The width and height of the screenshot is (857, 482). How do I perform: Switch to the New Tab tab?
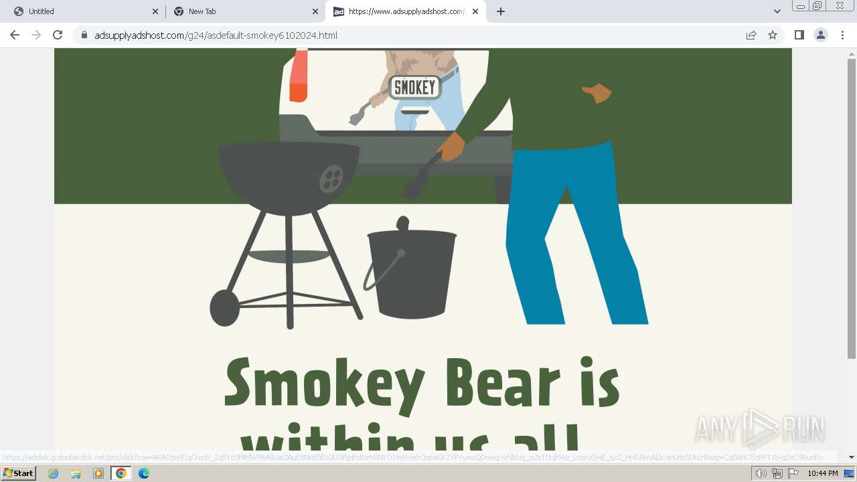245,11
